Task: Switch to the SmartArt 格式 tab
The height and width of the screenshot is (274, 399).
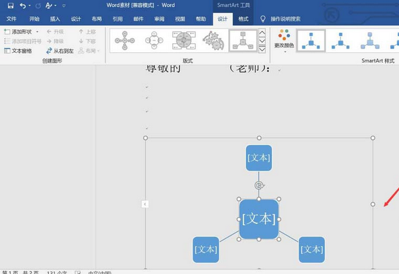Action: pyautogui.click(x=243, y=19)
